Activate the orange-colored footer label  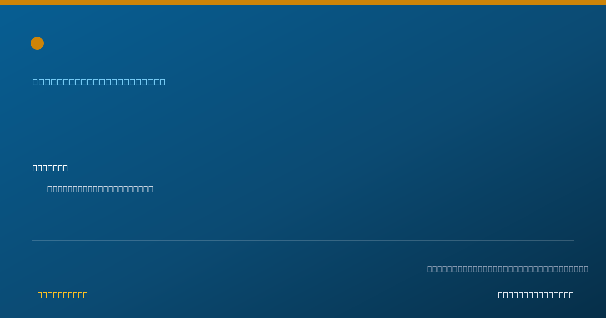(63, 295)
